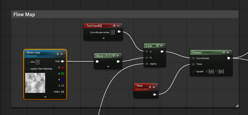
Task: Open the Lerp node header chevron
Action: click(161, 46)
